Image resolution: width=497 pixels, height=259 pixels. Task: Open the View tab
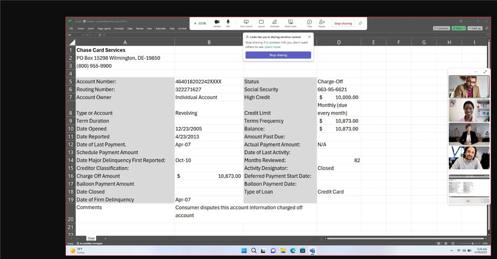tap(149, 29)
